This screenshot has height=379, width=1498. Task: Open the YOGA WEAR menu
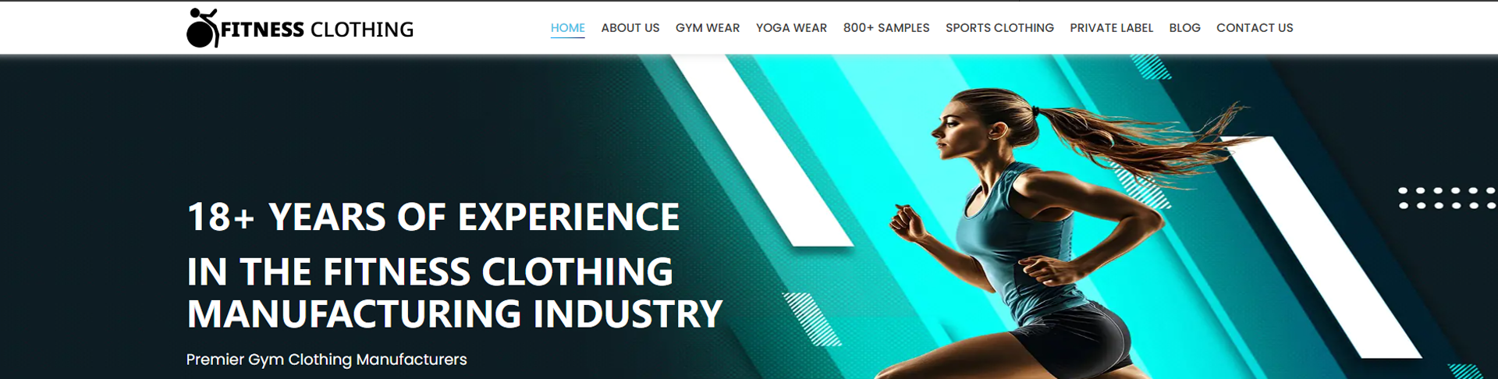791,28
